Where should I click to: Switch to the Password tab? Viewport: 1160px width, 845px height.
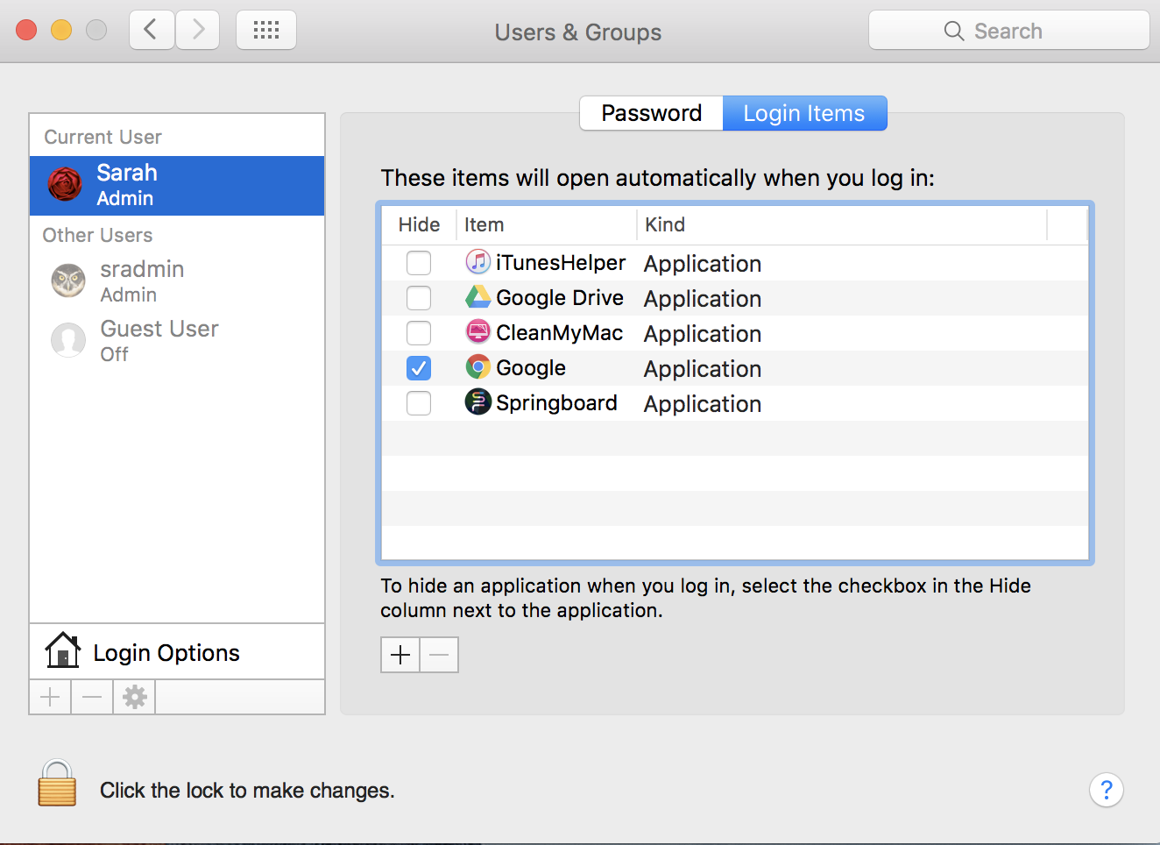pyautogui.click(x=651, y=113)
